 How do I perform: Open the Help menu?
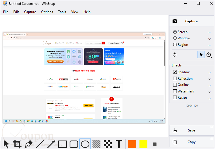pos(87,12)
